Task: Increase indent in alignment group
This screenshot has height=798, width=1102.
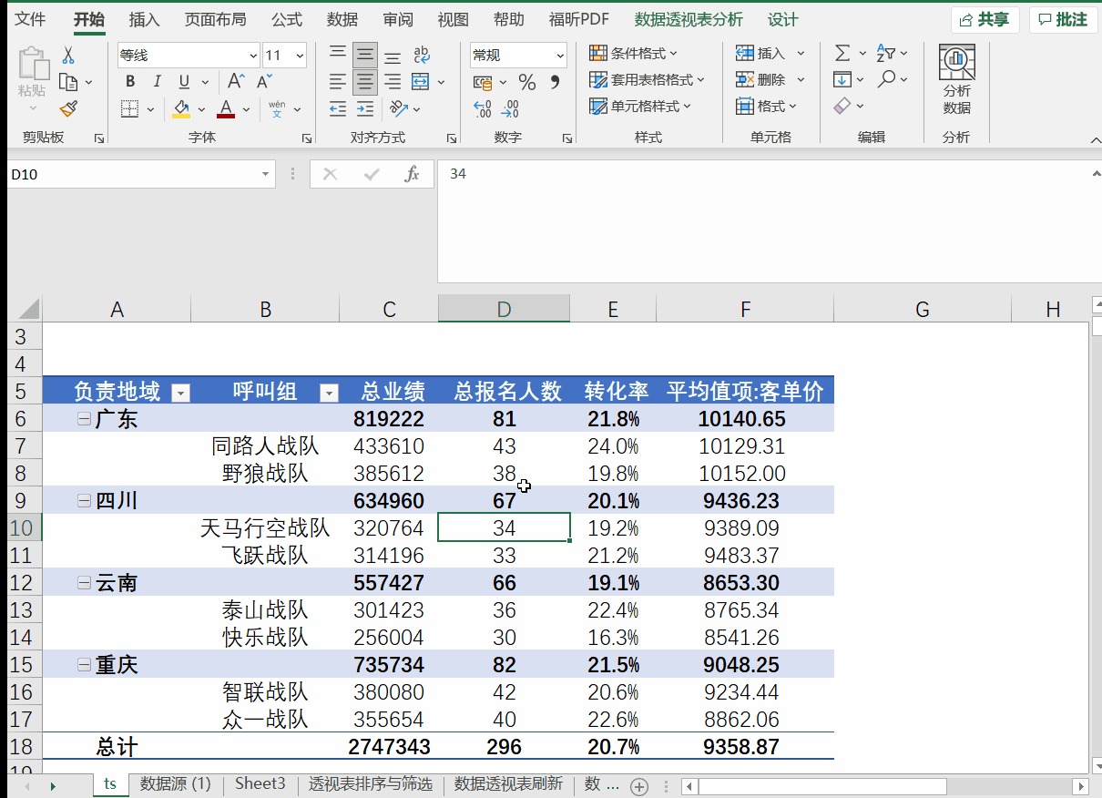Action: [365, 109]
